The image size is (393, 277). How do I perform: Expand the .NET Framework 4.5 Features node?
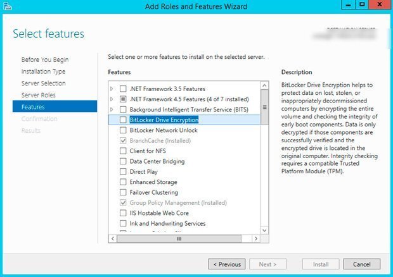(x=112, y=99)
